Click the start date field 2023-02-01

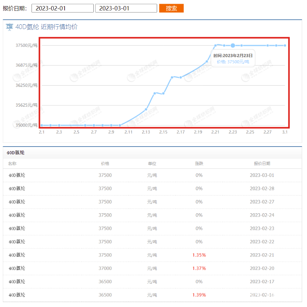click(62, 8)
